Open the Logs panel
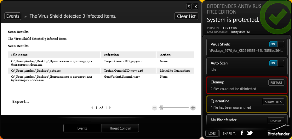 [212, 133]
